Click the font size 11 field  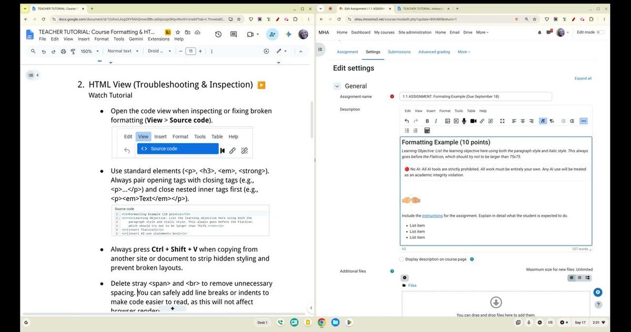pos(190,51)
